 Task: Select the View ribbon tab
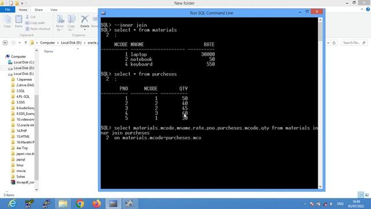click(x=54, y=10)
